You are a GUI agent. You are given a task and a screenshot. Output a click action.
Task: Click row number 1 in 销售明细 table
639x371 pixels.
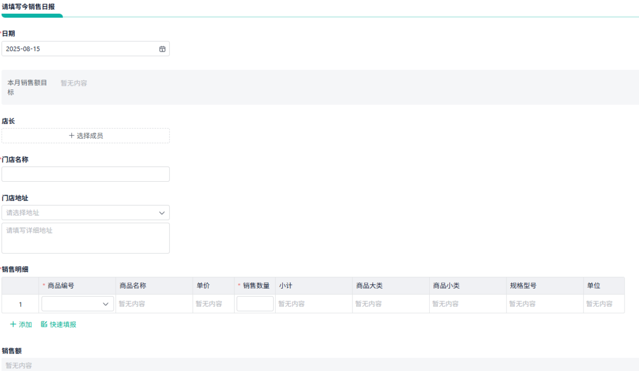click(21, 304)
